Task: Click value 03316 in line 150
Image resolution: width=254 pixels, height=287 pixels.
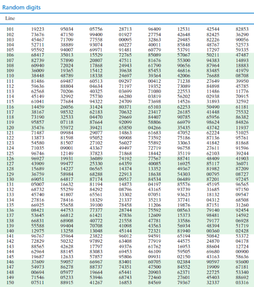Action: coord(242,282)
